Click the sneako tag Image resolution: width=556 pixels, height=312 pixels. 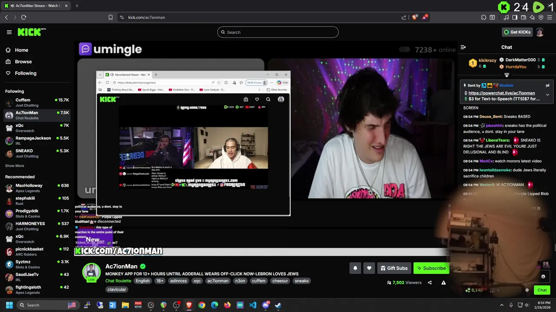(301, 281)
